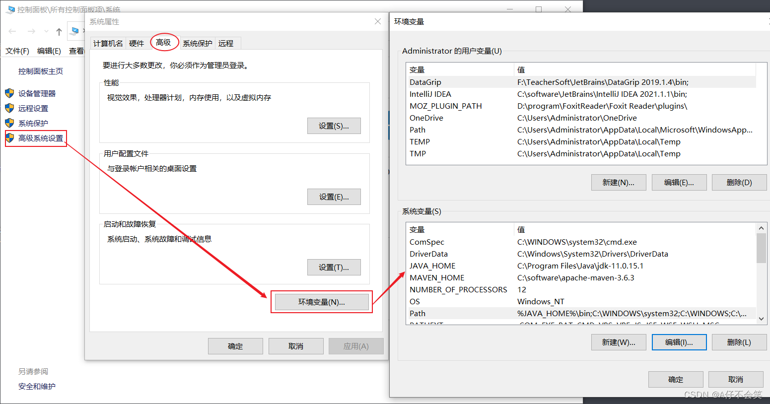Click 新建(W) under system variables

[619, 342]
